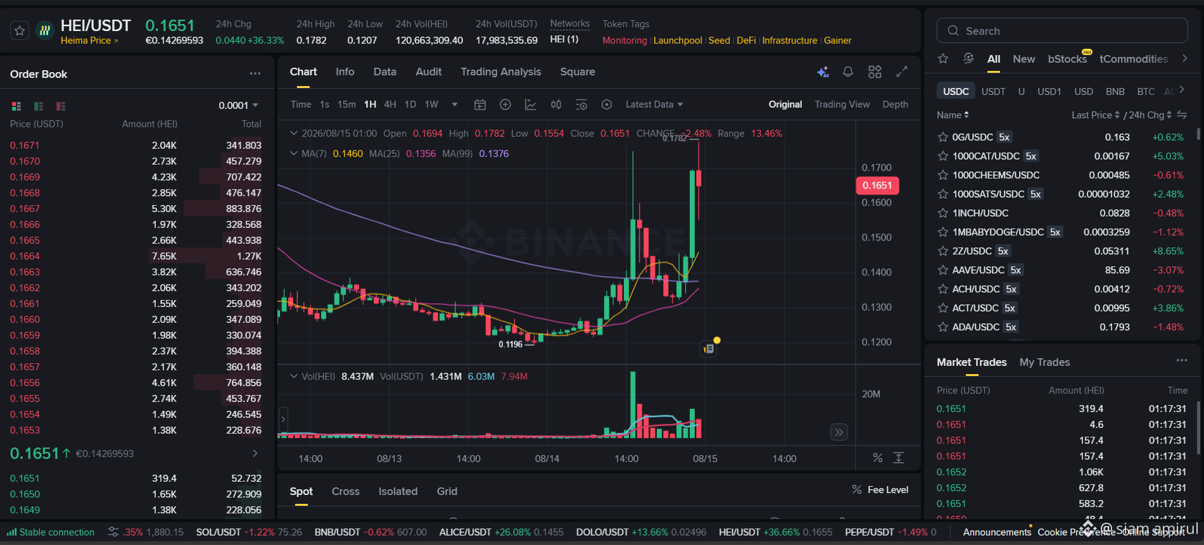Open the chart layout grid icon
Image resolution: width=1204 pixels, height=545 pixels.
coord(875,72)
